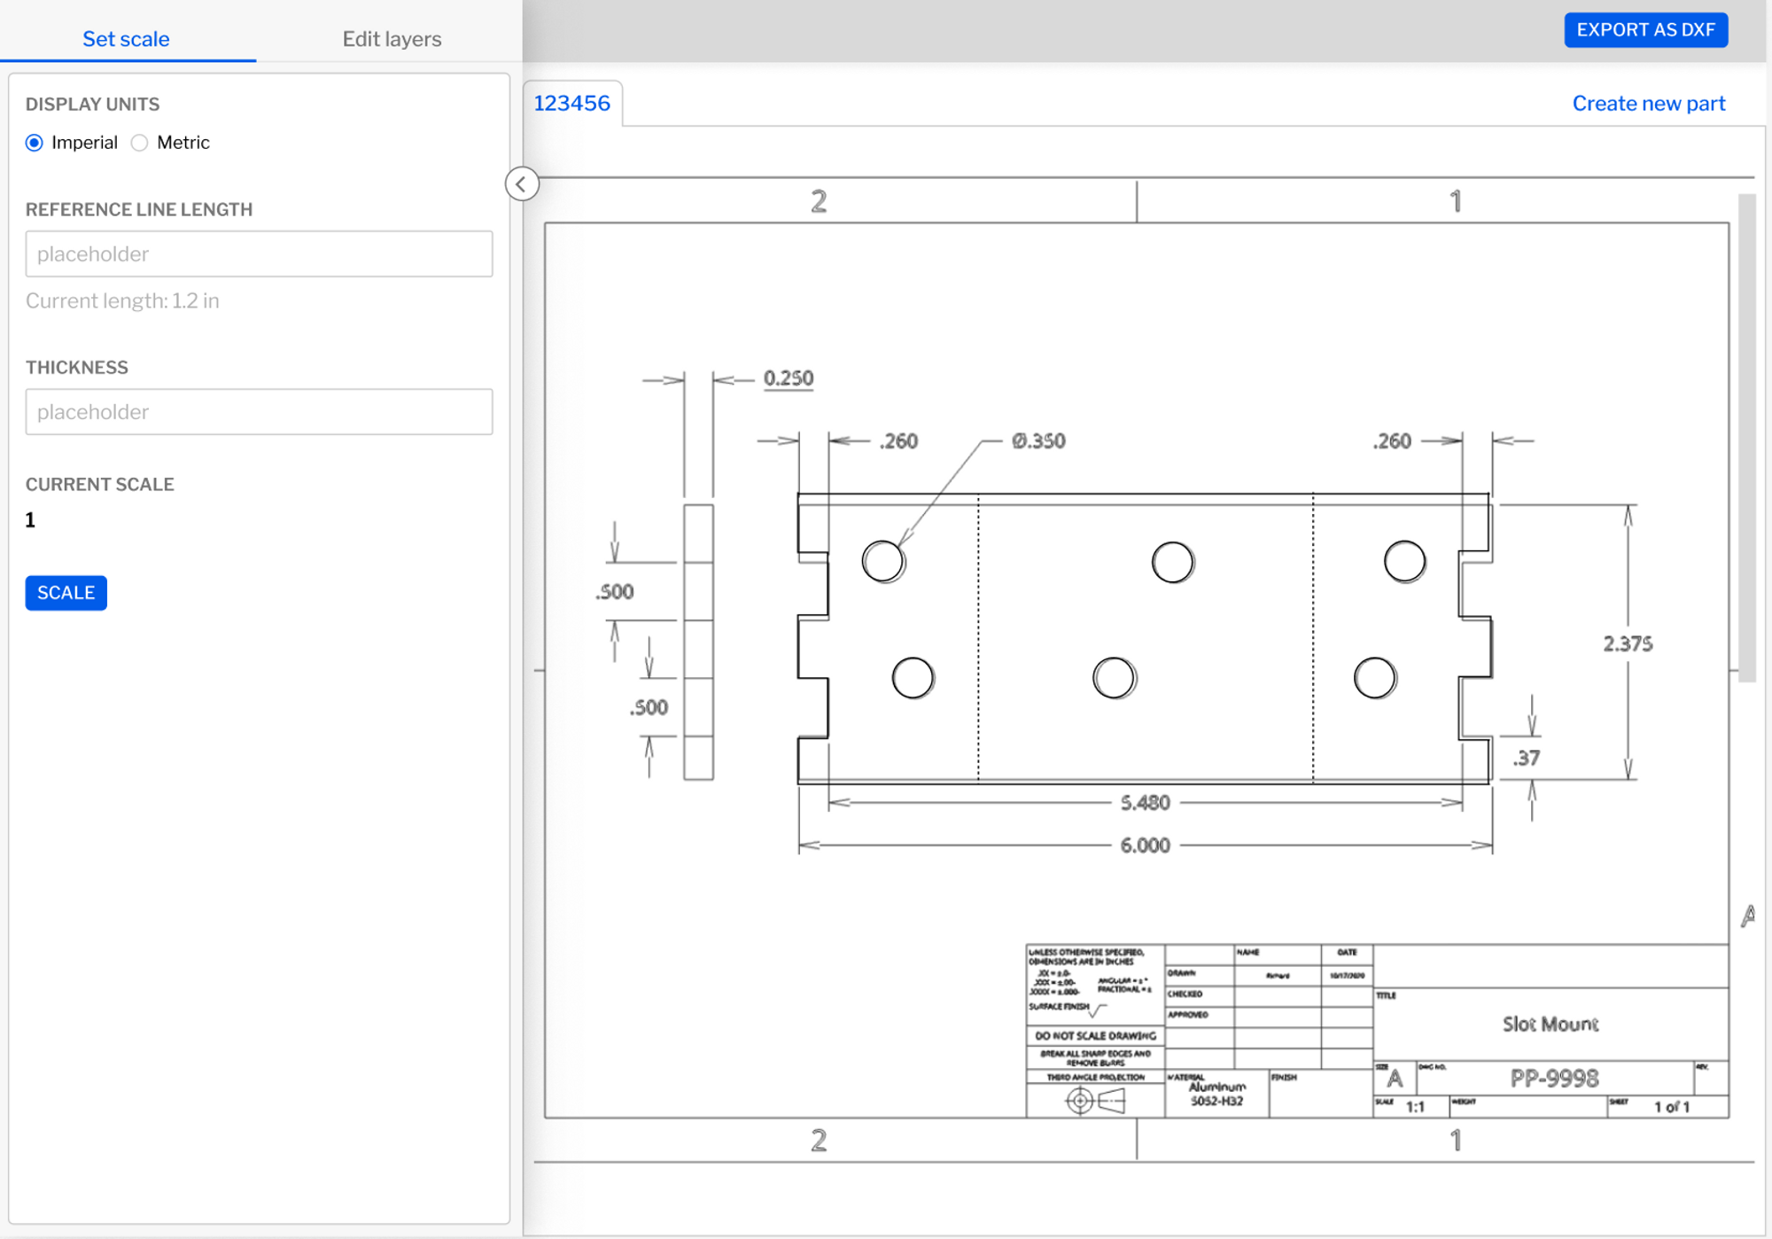Click the Reference Line Length input field
Screen dimensions: 1772x1239
click(x=259, y=254)
